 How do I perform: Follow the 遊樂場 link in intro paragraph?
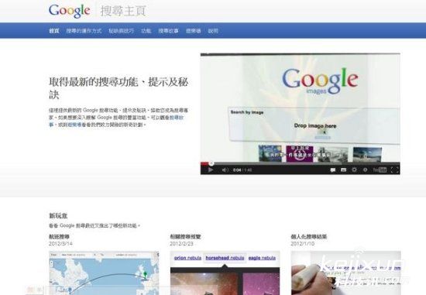coord(74,125)
